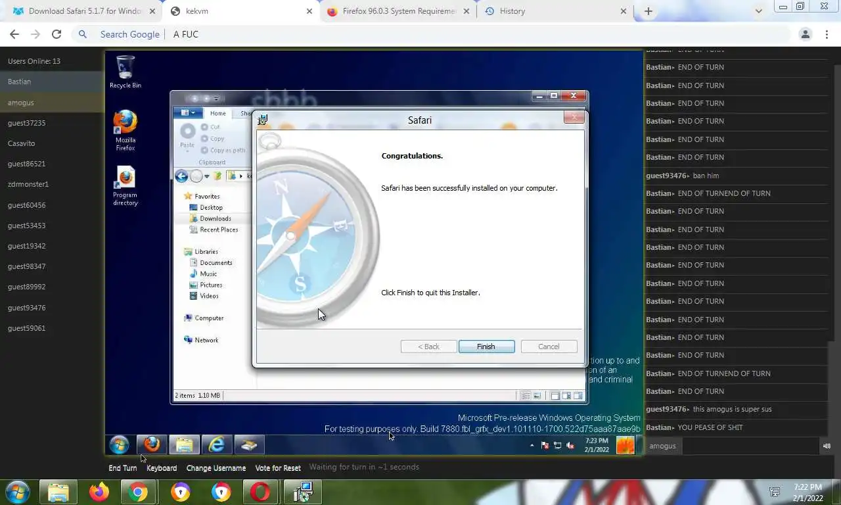Screen dimensions: 841x505
Task: Select Share ribbon tab in Explorer
Action: point(245,113)
